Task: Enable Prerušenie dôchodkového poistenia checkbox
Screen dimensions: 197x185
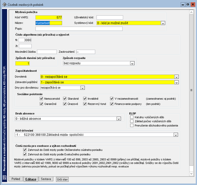Action: click(x=132, y=125)
